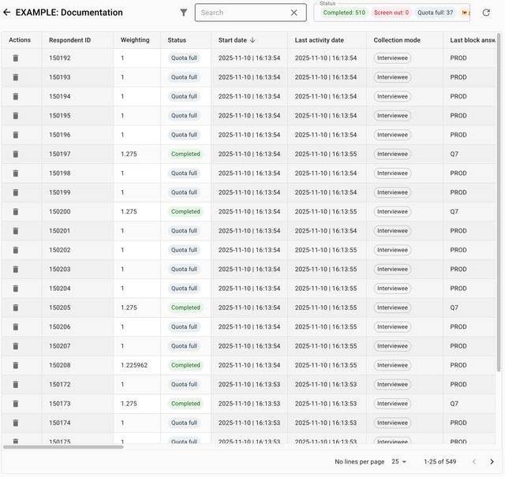The height and width of the screenshot is (477, 505).
Task: Toggle the Completed: 510 status chip
Action: 344,13
